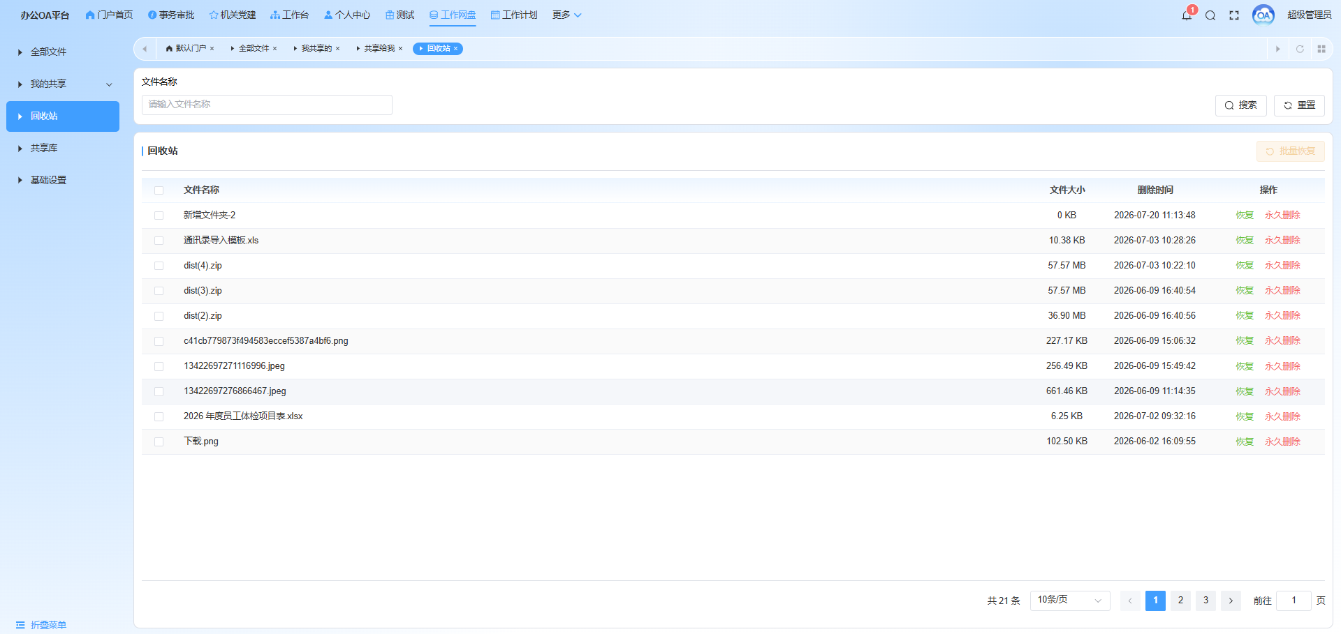Image resolution: width=1341 pixels, height=634 pixels.
Task: Select all files with header checkbox
Action: click(x=159, y=190)
